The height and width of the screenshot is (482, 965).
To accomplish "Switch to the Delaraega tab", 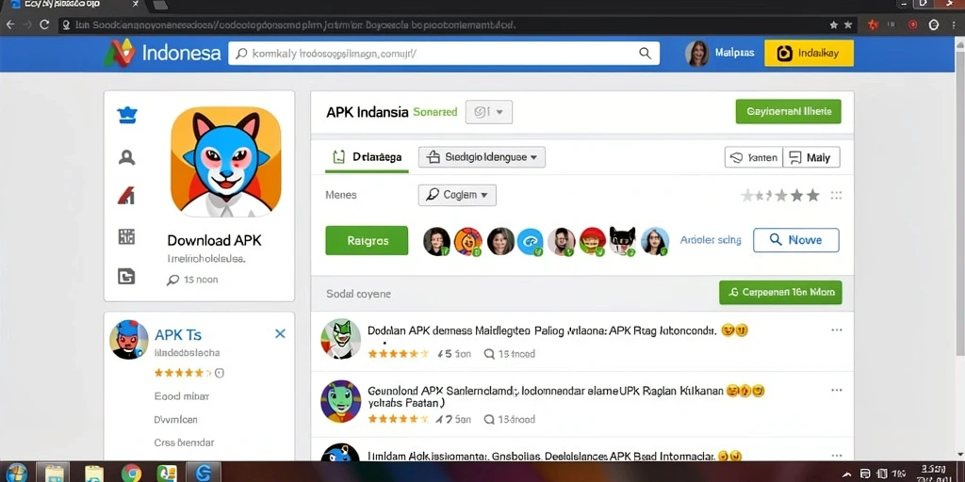I will pyautogui.click(x=367, y=157).
